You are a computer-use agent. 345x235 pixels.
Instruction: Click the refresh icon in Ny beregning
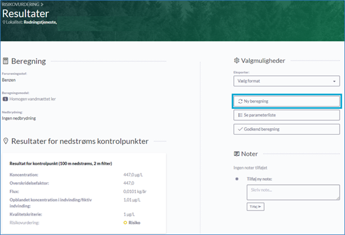pyautogui.click(x=240, y=101)
